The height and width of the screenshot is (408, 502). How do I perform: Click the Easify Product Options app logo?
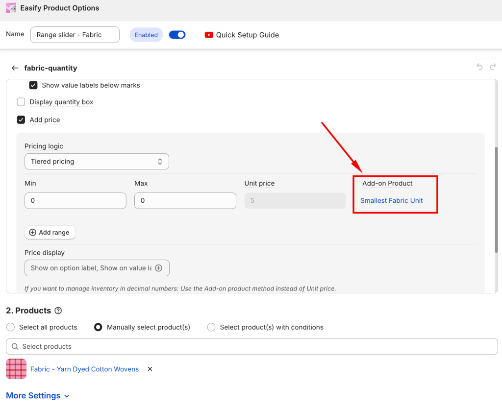pos(11,8)
